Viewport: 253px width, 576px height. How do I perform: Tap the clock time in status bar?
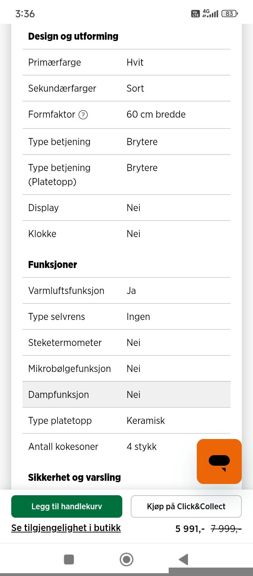pyautogui.click(x=25, y=14)
